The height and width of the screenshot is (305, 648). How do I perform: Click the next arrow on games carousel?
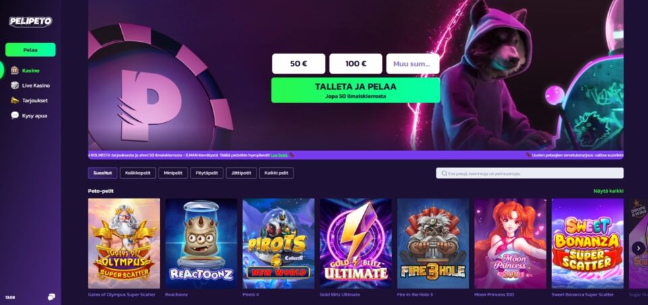pos(638,248)
